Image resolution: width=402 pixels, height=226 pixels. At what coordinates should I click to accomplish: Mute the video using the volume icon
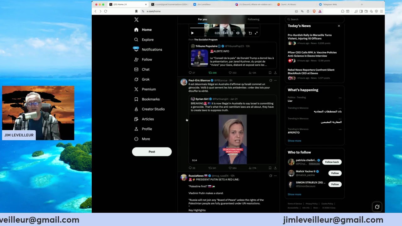238,33
